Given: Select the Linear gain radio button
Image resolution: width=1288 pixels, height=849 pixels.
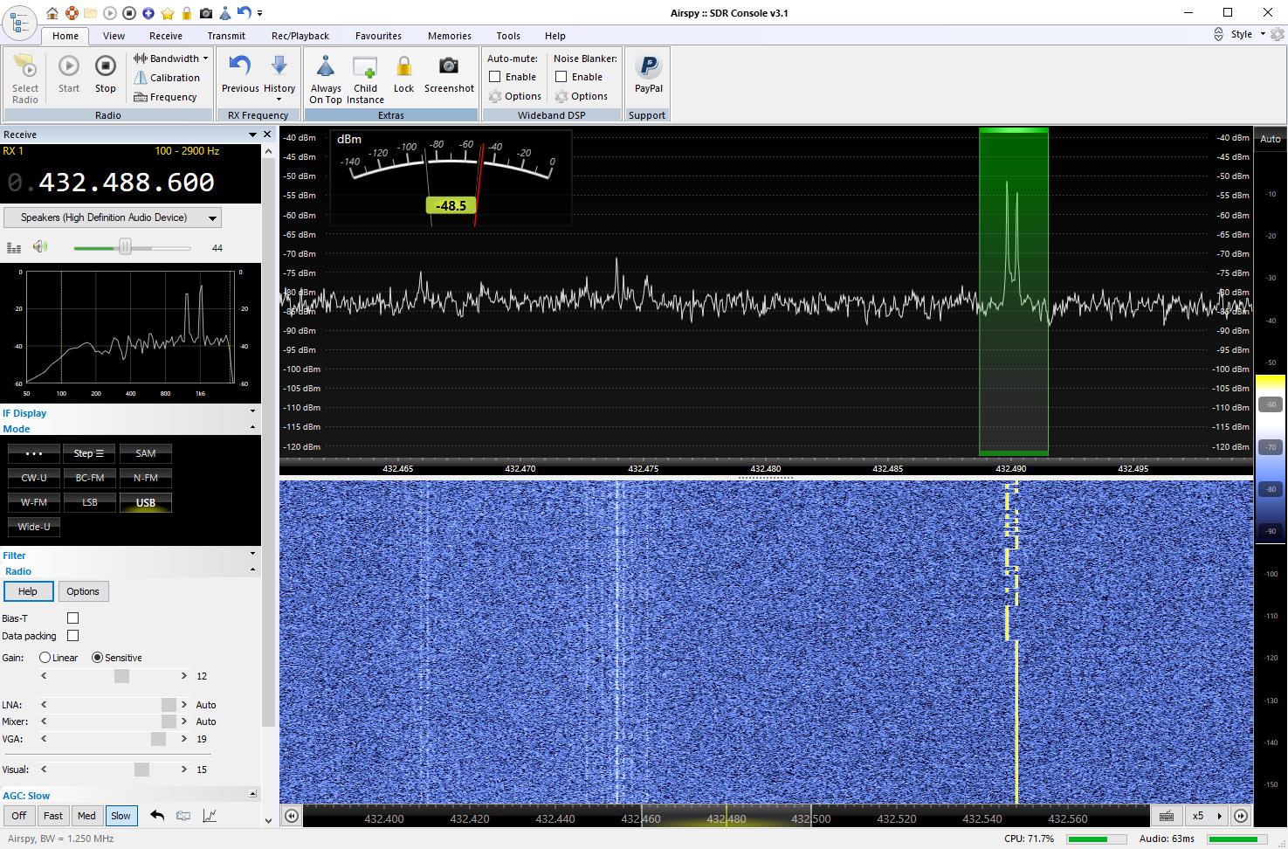Looking at the screenshot, I should tap(45, 658).
